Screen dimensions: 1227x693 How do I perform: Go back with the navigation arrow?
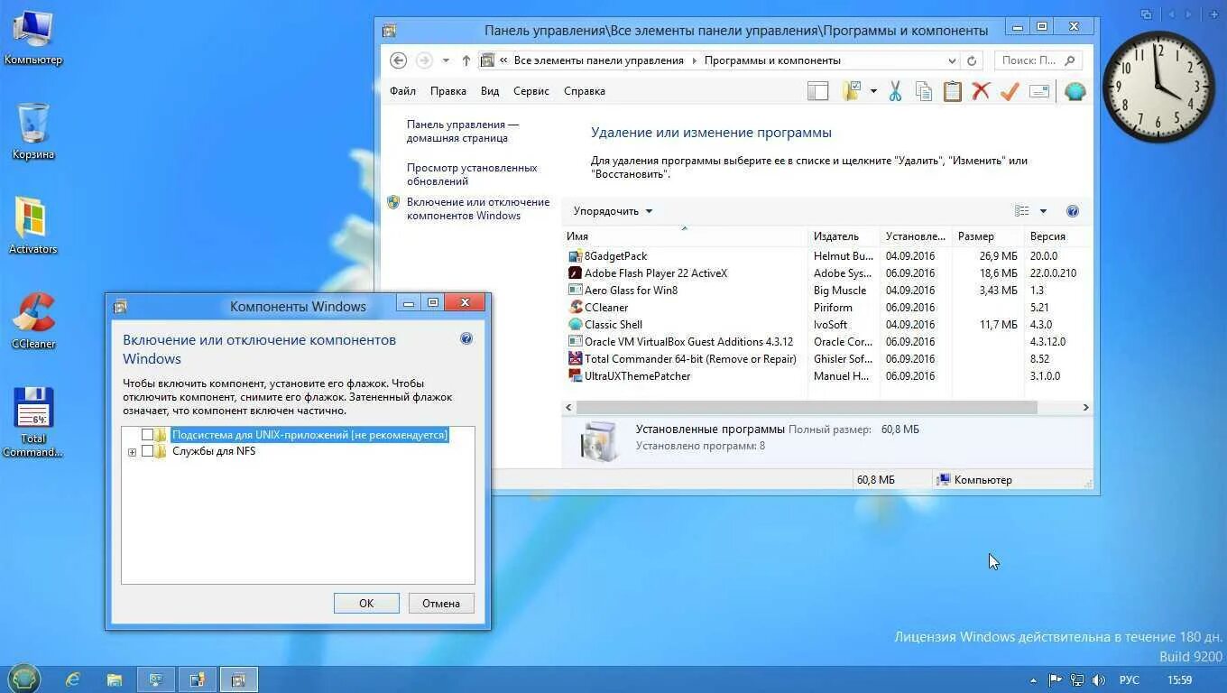pos(398,60)
